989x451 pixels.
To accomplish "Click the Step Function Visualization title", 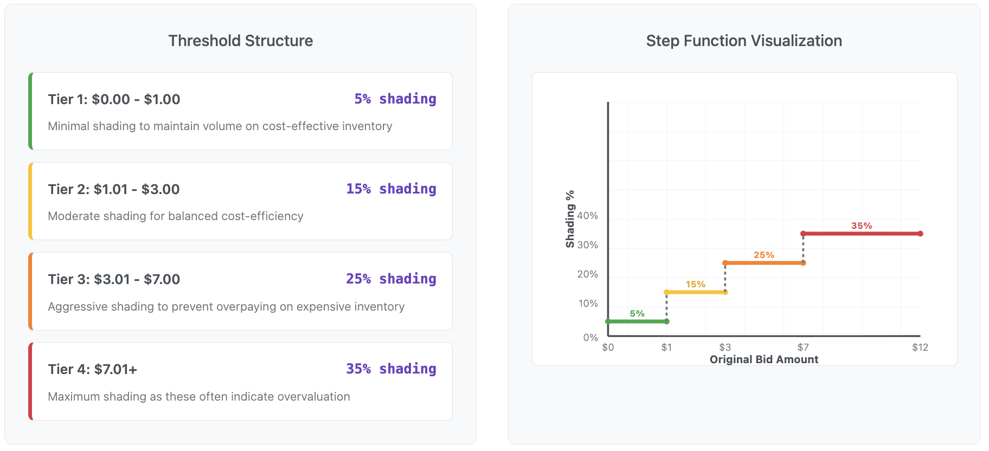I will [743, 41].
